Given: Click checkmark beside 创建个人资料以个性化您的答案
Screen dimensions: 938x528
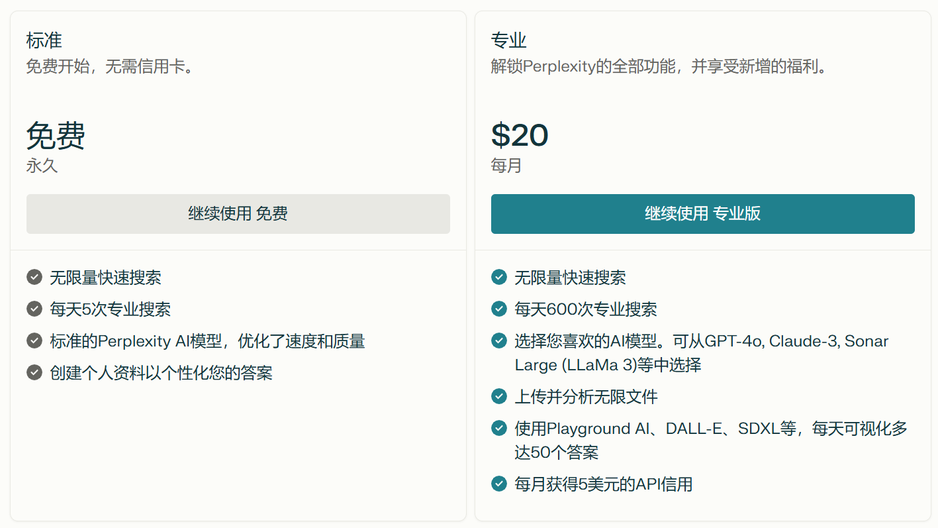Looking at the screenshot, I should pos(34,372).
